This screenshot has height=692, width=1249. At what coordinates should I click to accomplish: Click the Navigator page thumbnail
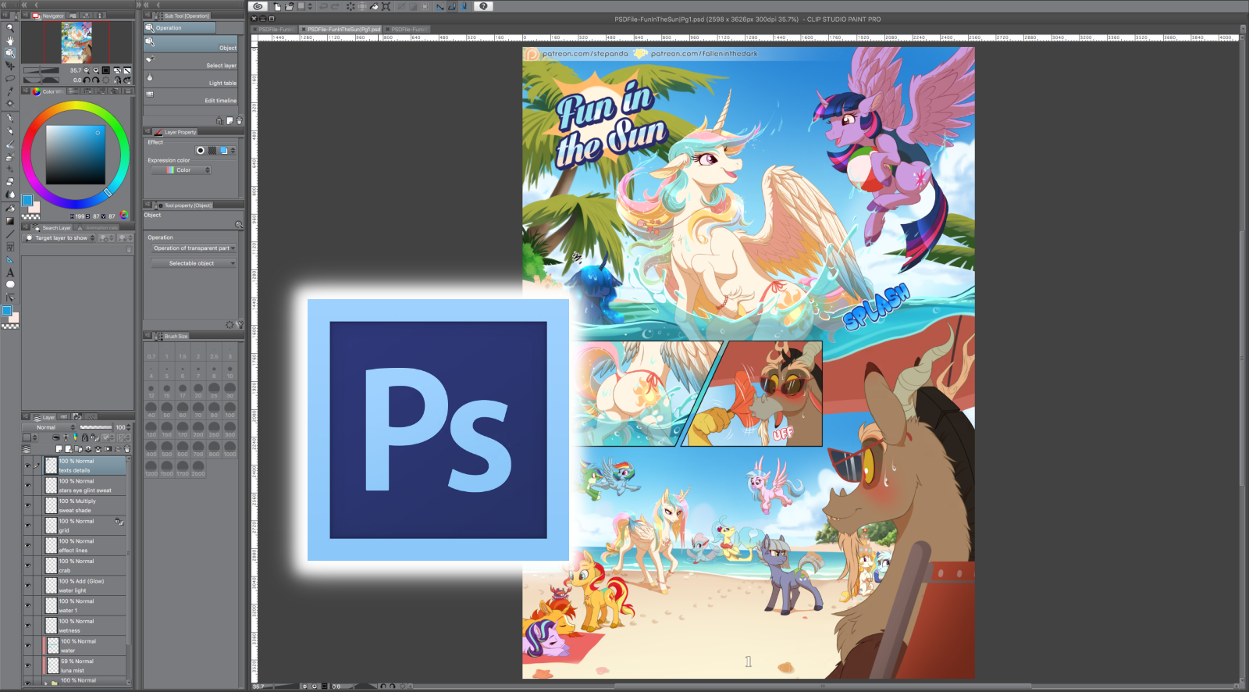[x=77, y=42]
